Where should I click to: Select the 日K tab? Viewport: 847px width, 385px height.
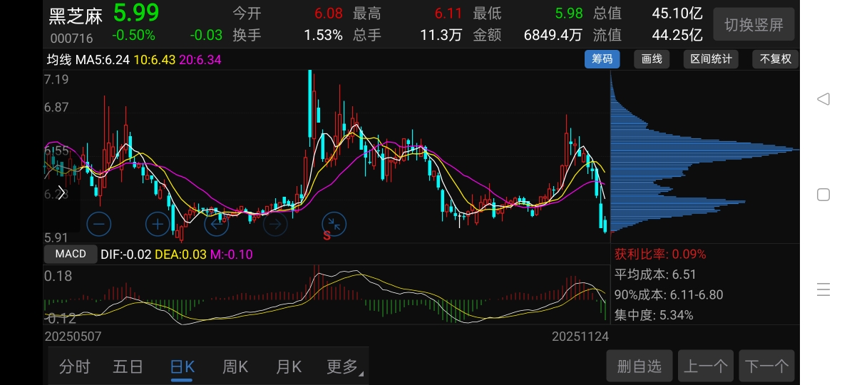click(182, 366)
